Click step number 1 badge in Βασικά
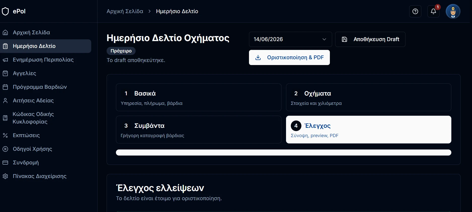 pos(126,94)
